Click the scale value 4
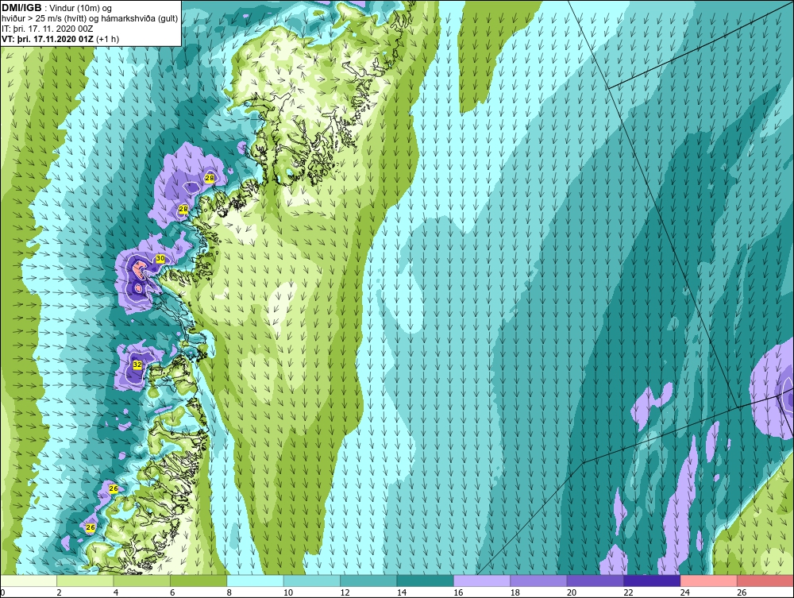The image size is (794, 598). 115,592
